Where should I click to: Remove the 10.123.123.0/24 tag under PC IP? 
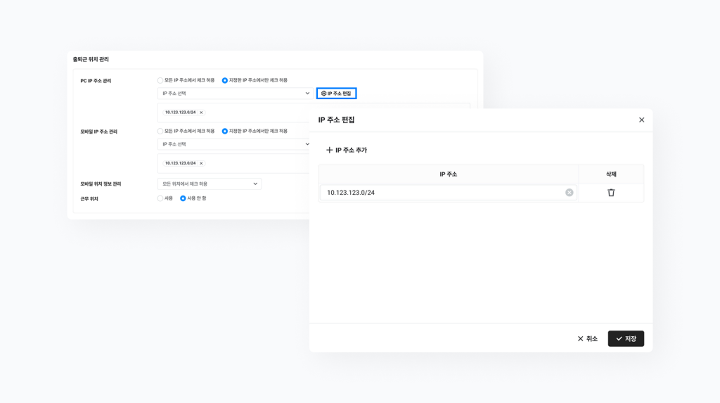[201, 113]
